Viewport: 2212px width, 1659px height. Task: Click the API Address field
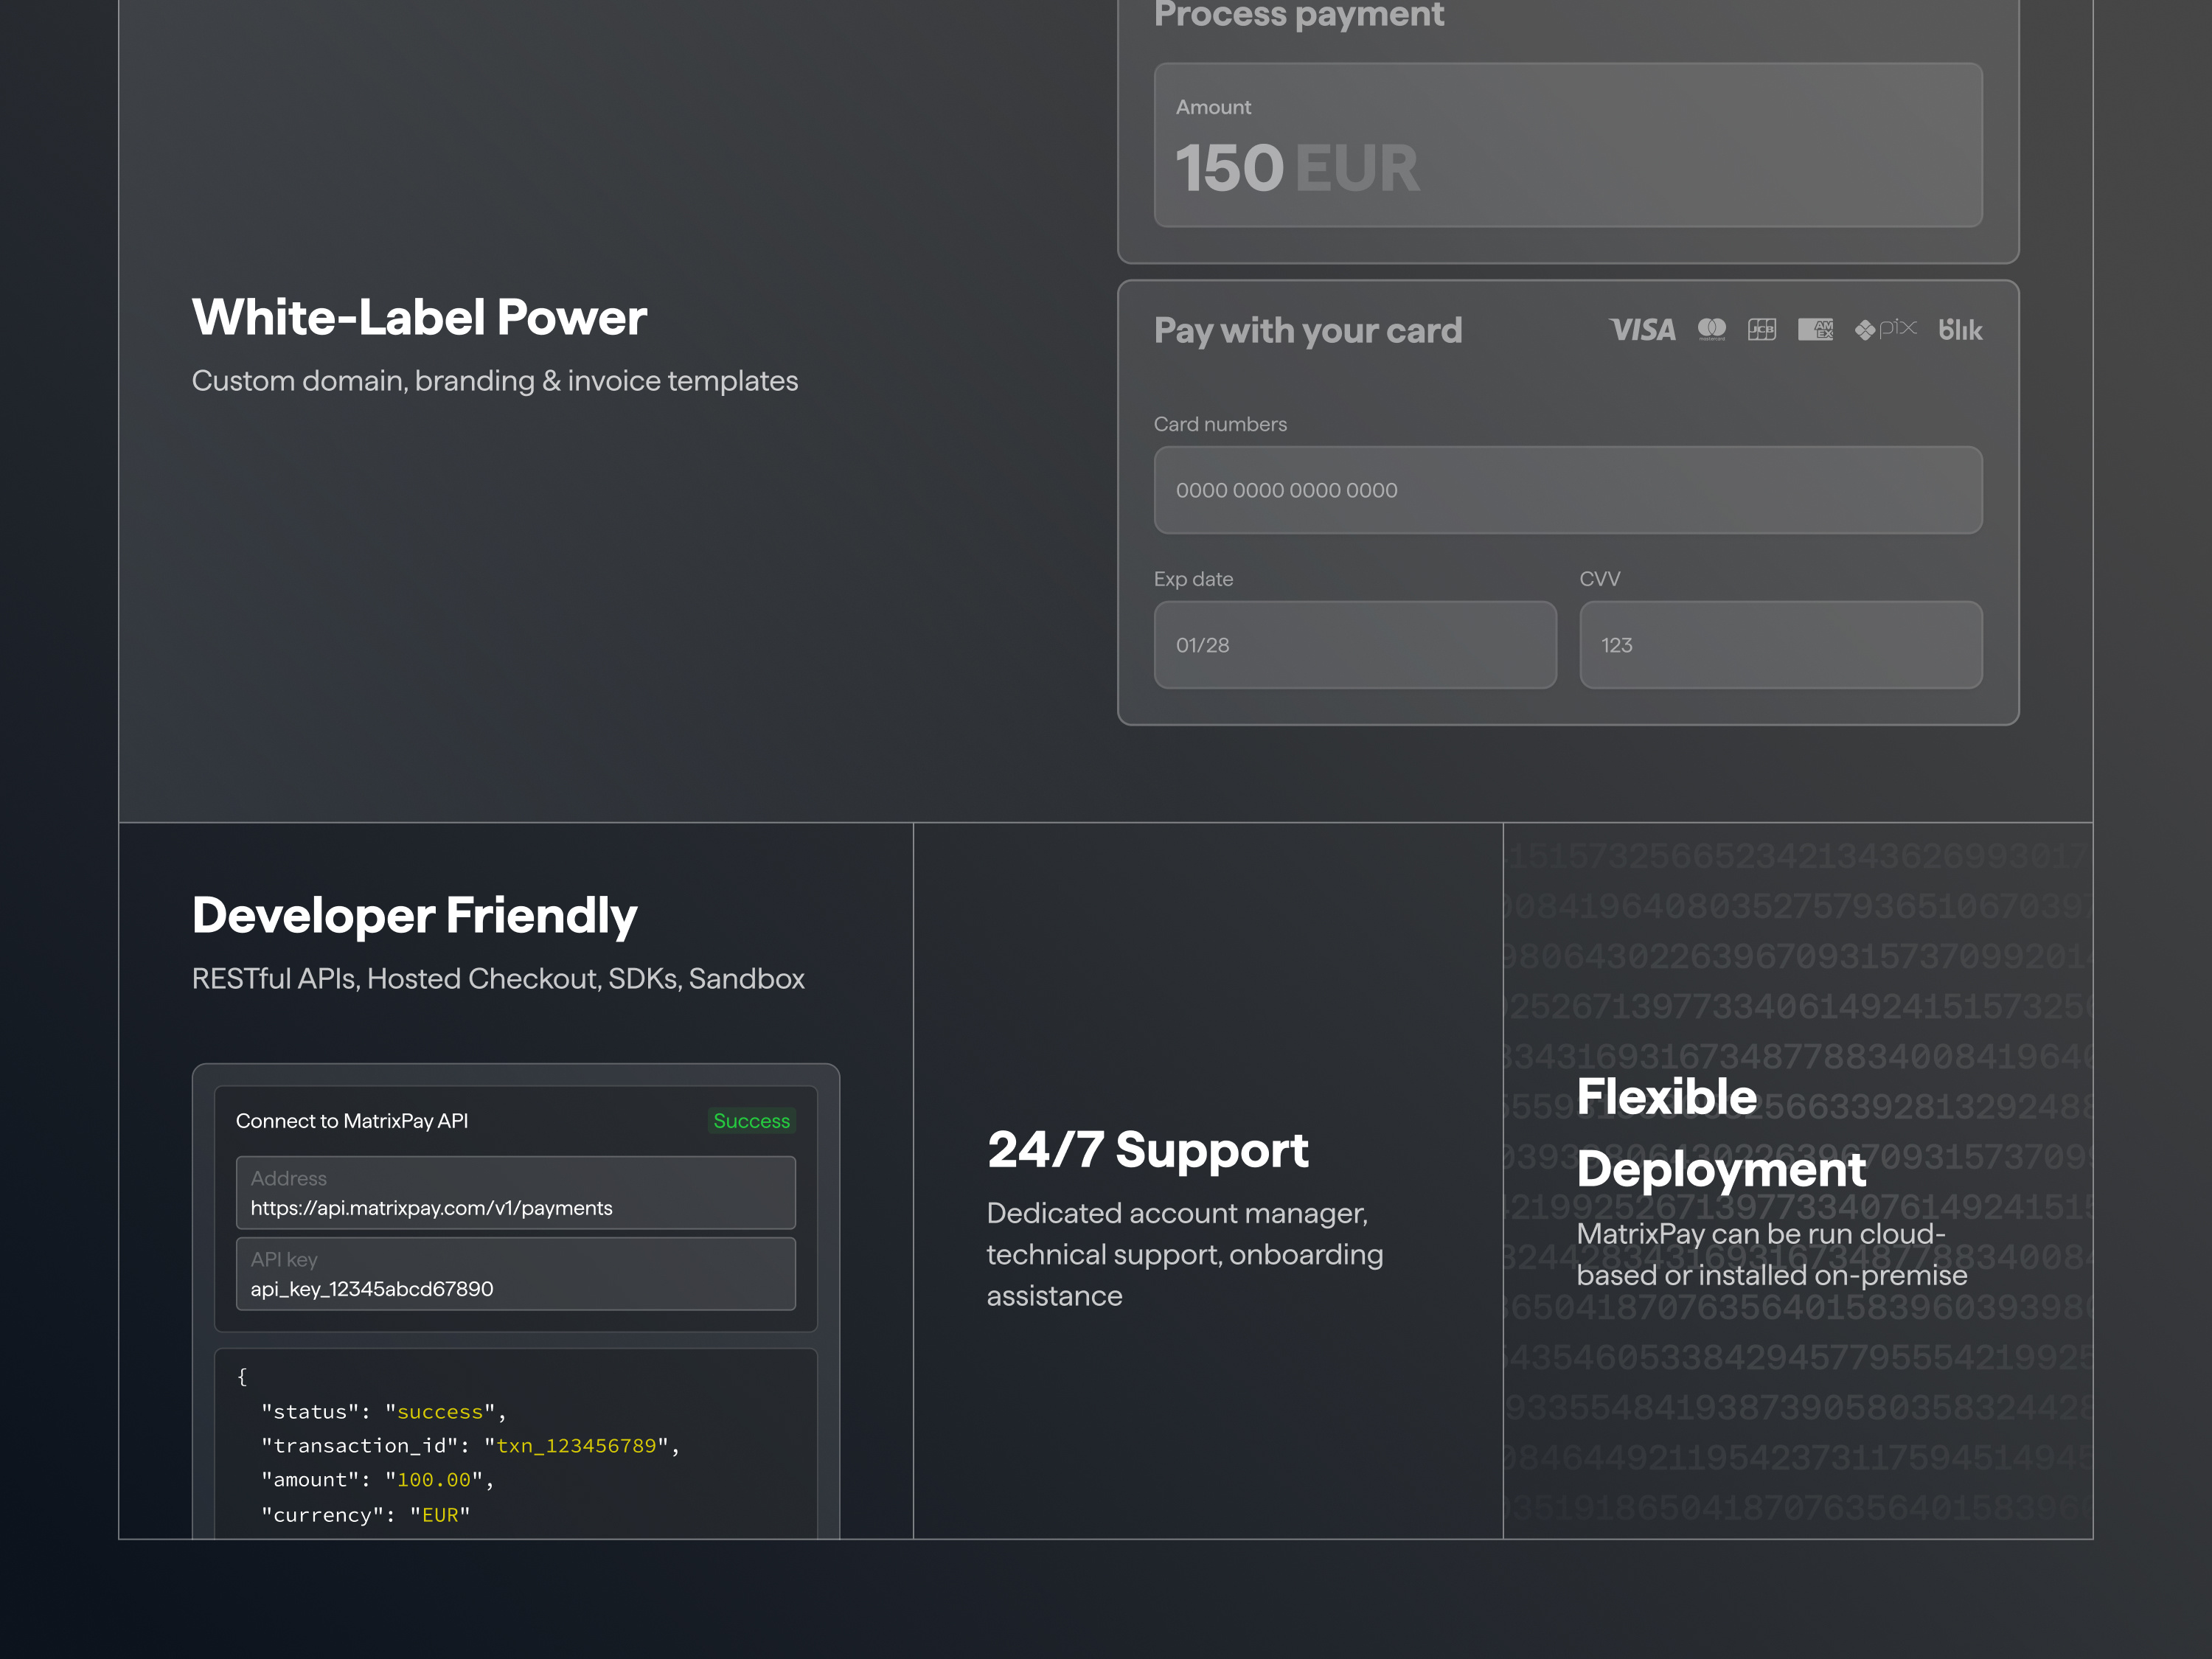(515, 1193)
